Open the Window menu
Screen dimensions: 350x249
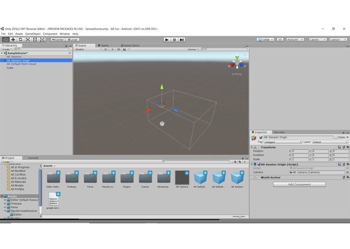click(65, 34)
